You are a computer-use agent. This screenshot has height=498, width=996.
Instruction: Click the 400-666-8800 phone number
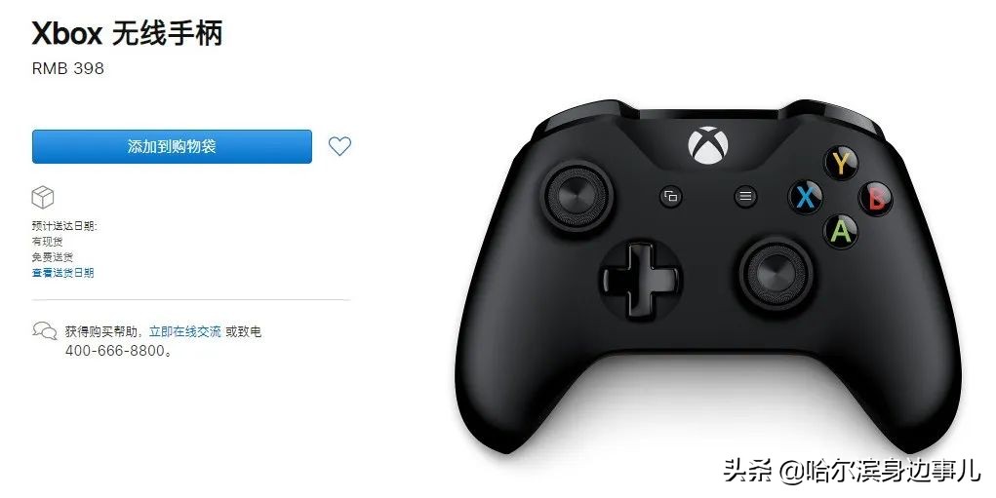click(x=115, y=350)
